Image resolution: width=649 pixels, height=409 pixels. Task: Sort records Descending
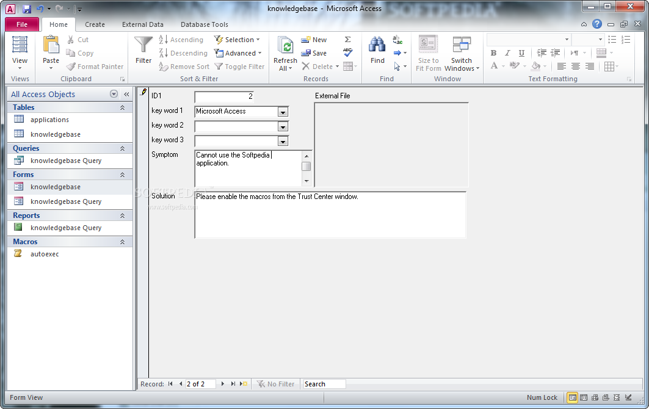[183, 53]
